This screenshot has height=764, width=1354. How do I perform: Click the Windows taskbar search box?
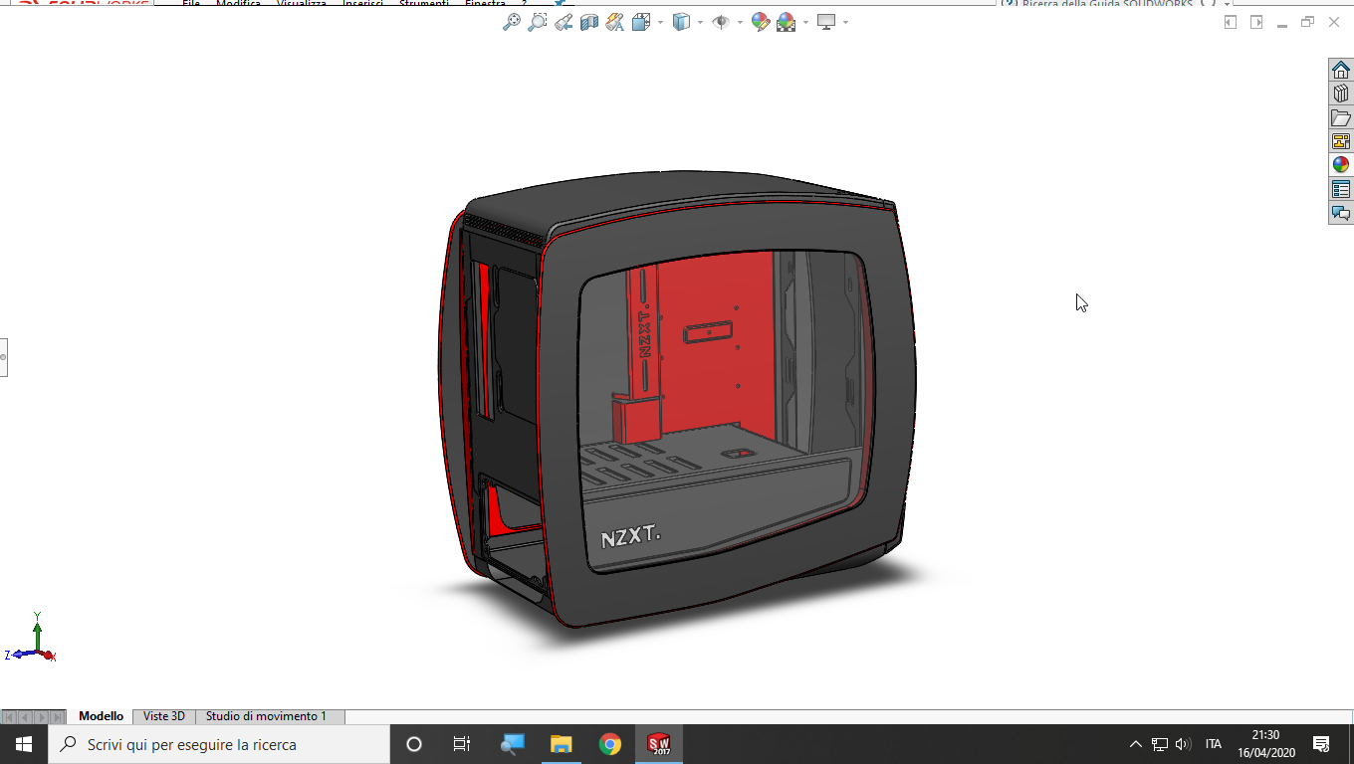point(218,744)
